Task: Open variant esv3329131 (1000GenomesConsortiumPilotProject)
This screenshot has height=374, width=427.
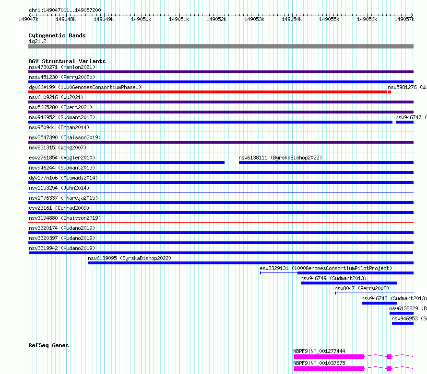Action: coord(326,268)
